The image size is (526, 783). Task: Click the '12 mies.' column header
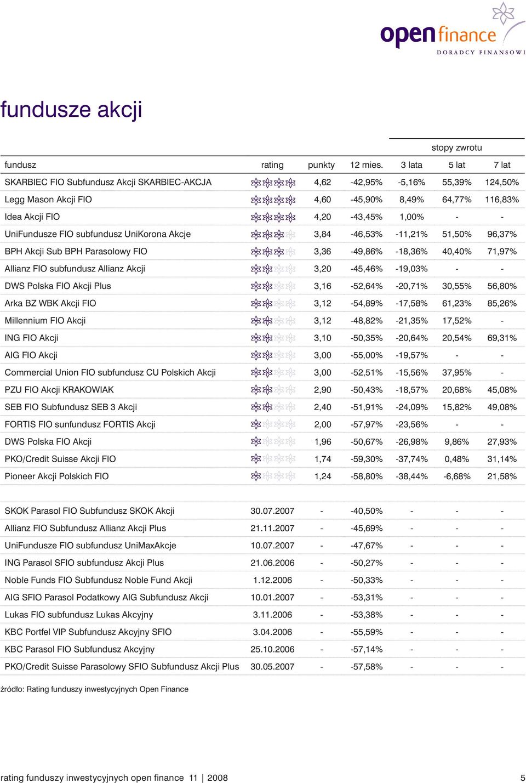pos(367,164)
